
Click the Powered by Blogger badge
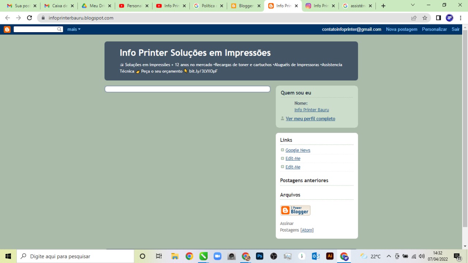click(295, 210)
